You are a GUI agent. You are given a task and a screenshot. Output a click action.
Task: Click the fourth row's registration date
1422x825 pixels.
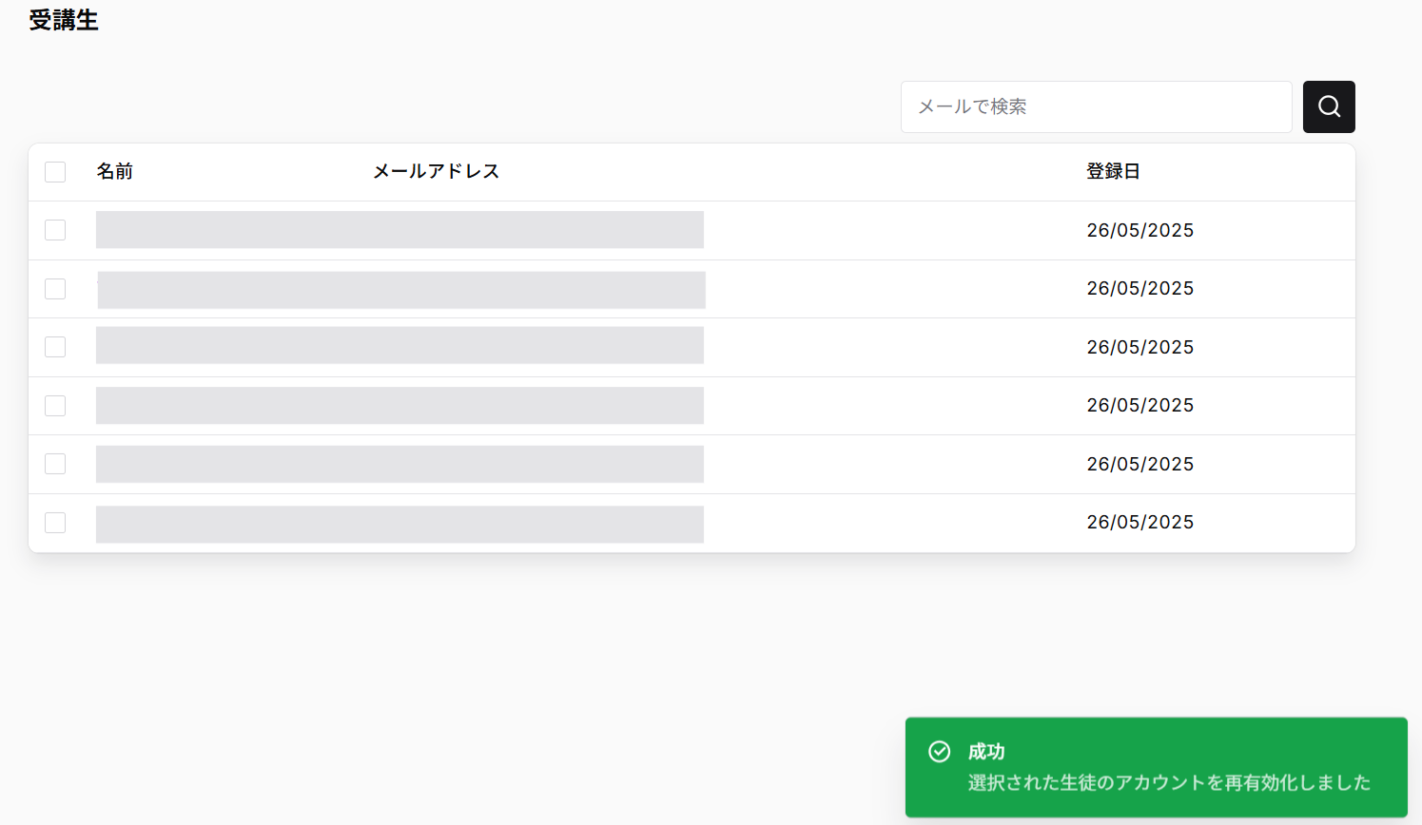pyautogui.click(x=1140, y=405)
